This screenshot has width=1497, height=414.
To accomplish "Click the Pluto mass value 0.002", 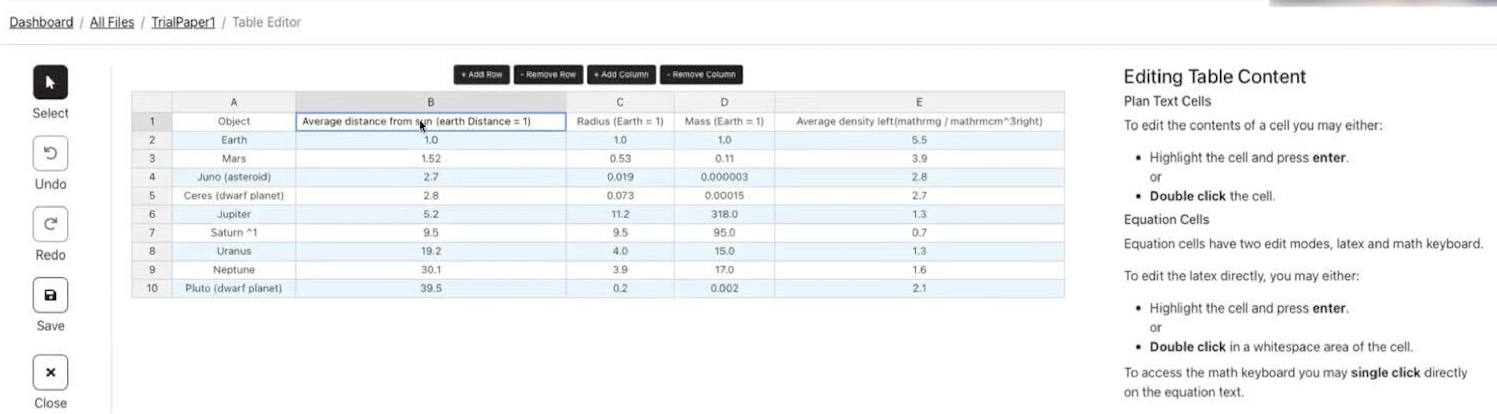I will 724,288.
